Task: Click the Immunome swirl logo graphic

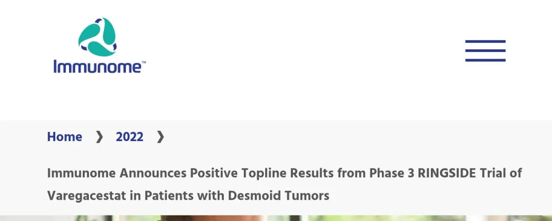Action: 98,37
